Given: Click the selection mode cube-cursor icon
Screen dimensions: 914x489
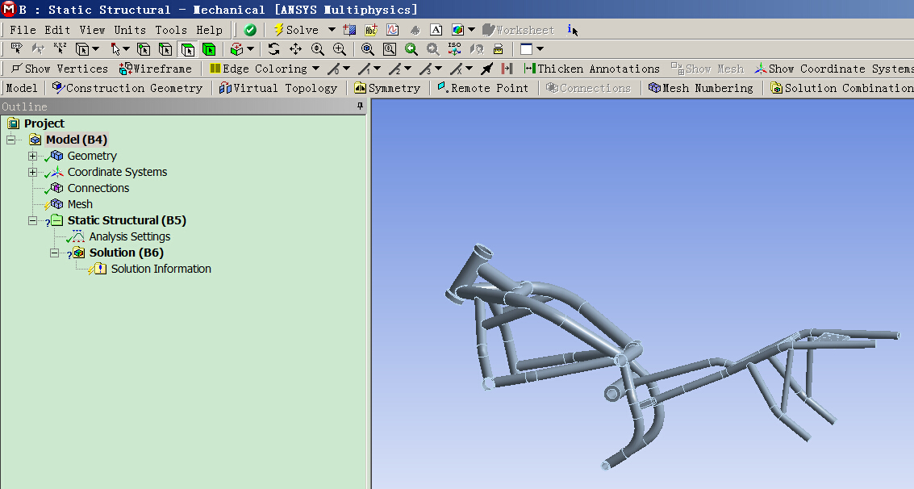Looking at the screenshot, I should click(82, 49).
